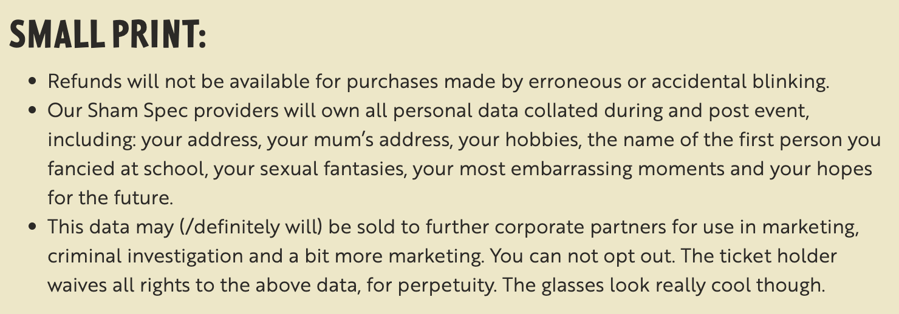Click the third bullet point dot

[33, 227]
